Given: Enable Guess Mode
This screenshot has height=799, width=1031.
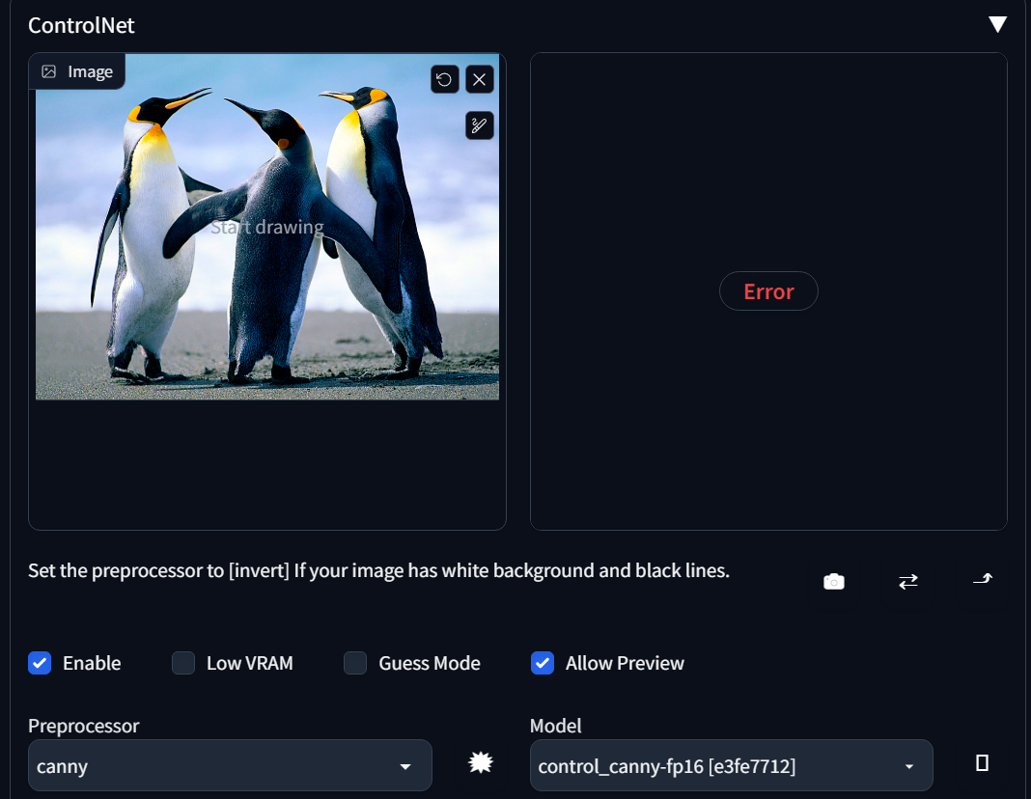Looking at the screenshot, I should (x=354, y=663).
